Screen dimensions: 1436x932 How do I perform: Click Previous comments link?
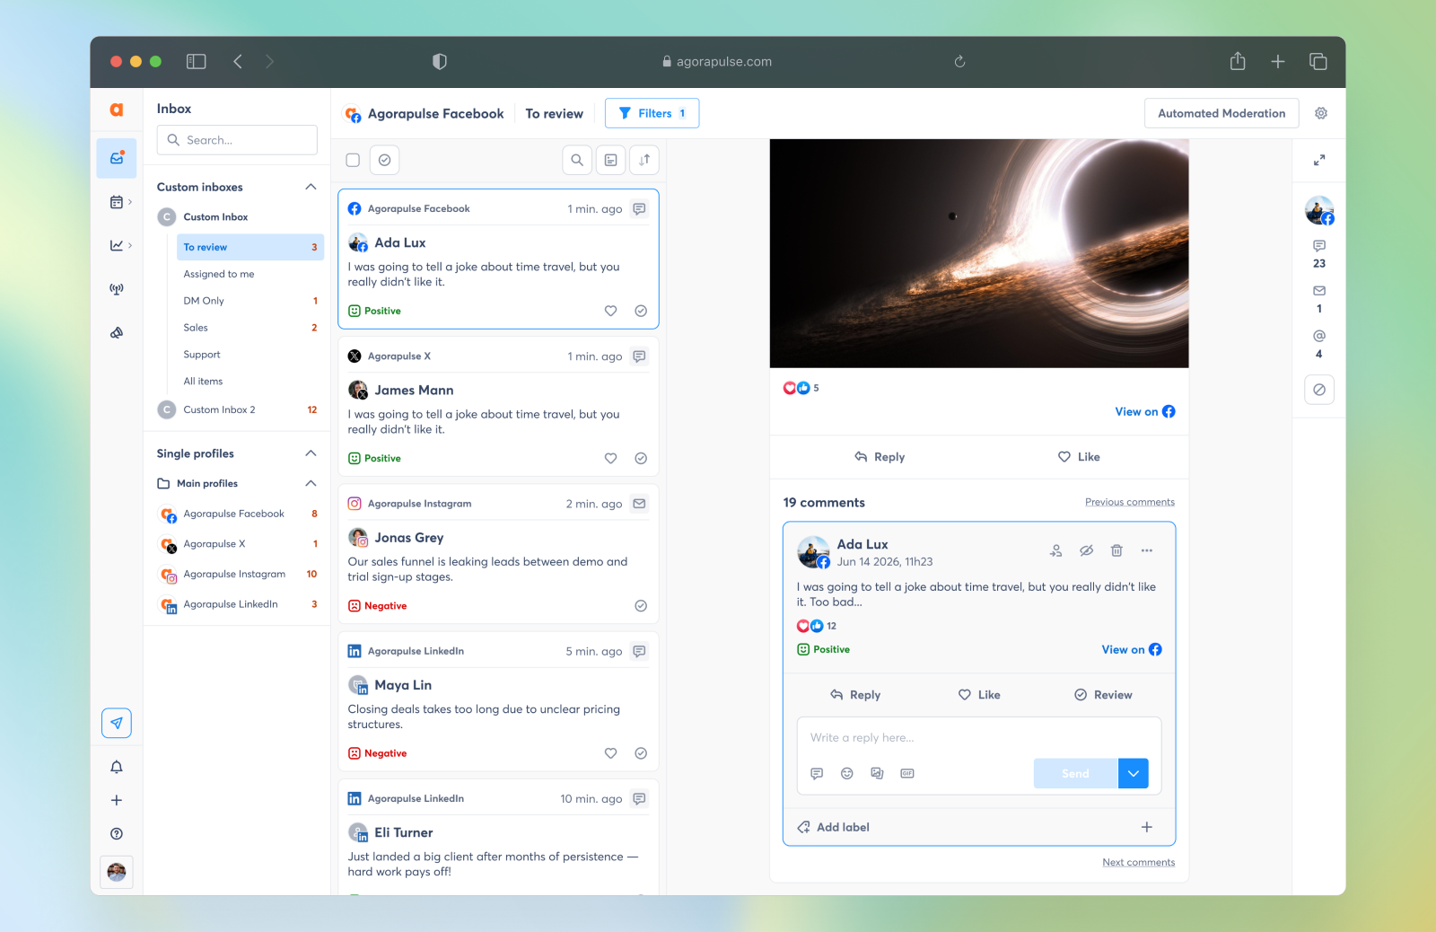click(x=1130, y=502)
